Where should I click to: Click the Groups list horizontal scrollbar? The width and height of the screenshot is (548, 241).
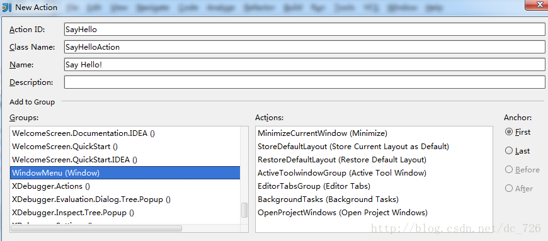pos(96,228)
